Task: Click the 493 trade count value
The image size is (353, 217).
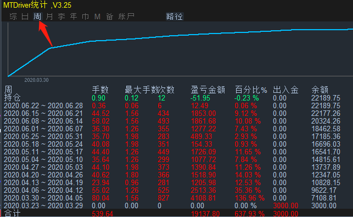Action: point(164,121)
